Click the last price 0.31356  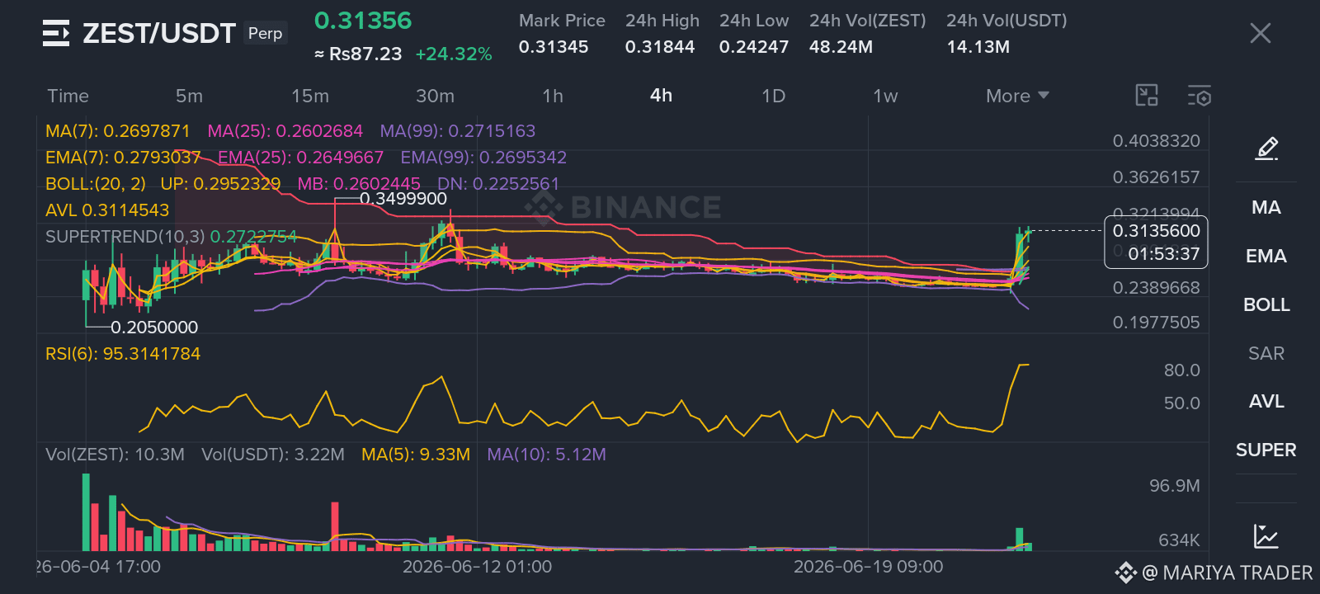[363, 21]
